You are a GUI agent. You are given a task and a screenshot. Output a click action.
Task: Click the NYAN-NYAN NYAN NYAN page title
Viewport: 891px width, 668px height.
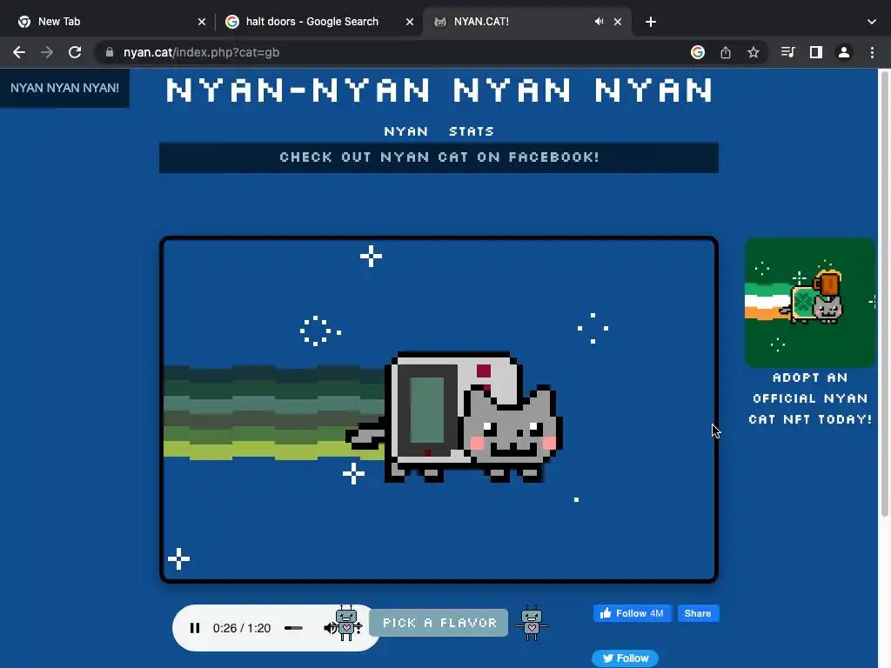click(x=439, y=90)
